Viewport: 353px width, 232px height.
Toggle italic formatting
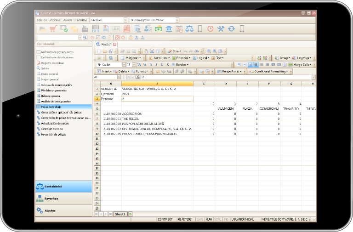156,65
